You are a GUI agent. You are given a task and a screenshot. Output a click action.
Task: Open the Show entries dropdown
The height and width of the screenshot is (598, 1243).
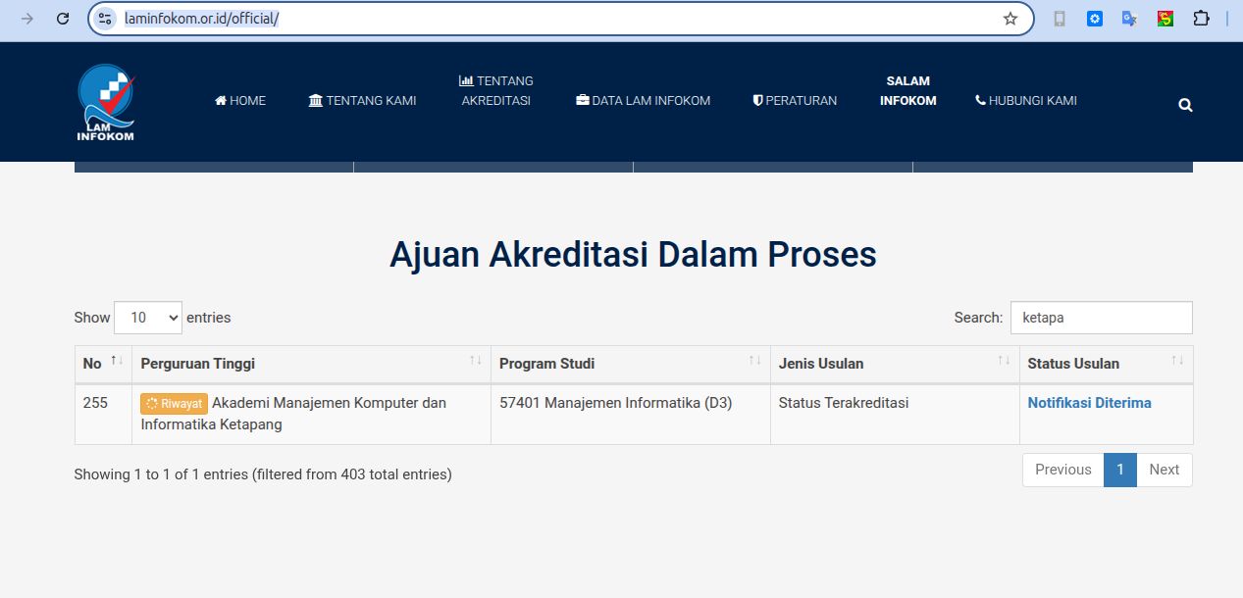[x=148, y=317]
